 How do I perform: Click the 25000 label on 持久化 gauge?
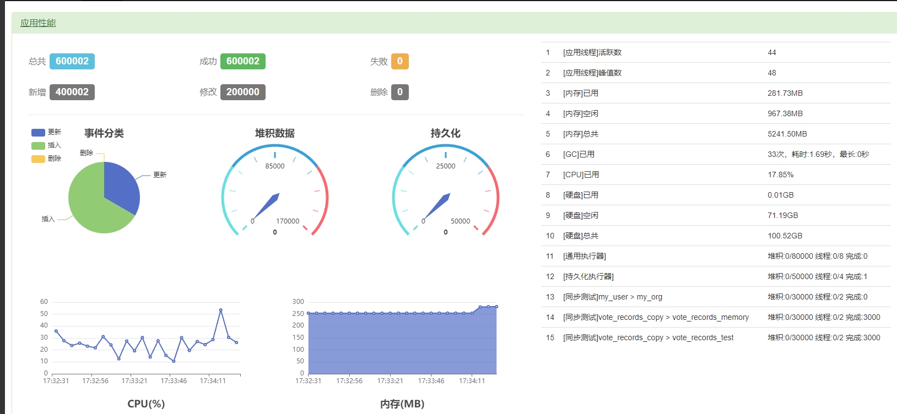click(446, 166)
